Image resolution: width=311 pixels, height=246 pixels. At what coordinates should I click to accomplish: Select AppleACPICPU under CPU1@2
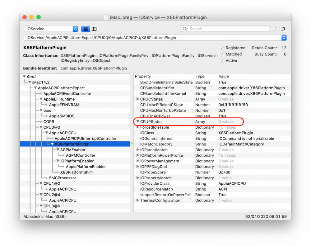point(63,189)
